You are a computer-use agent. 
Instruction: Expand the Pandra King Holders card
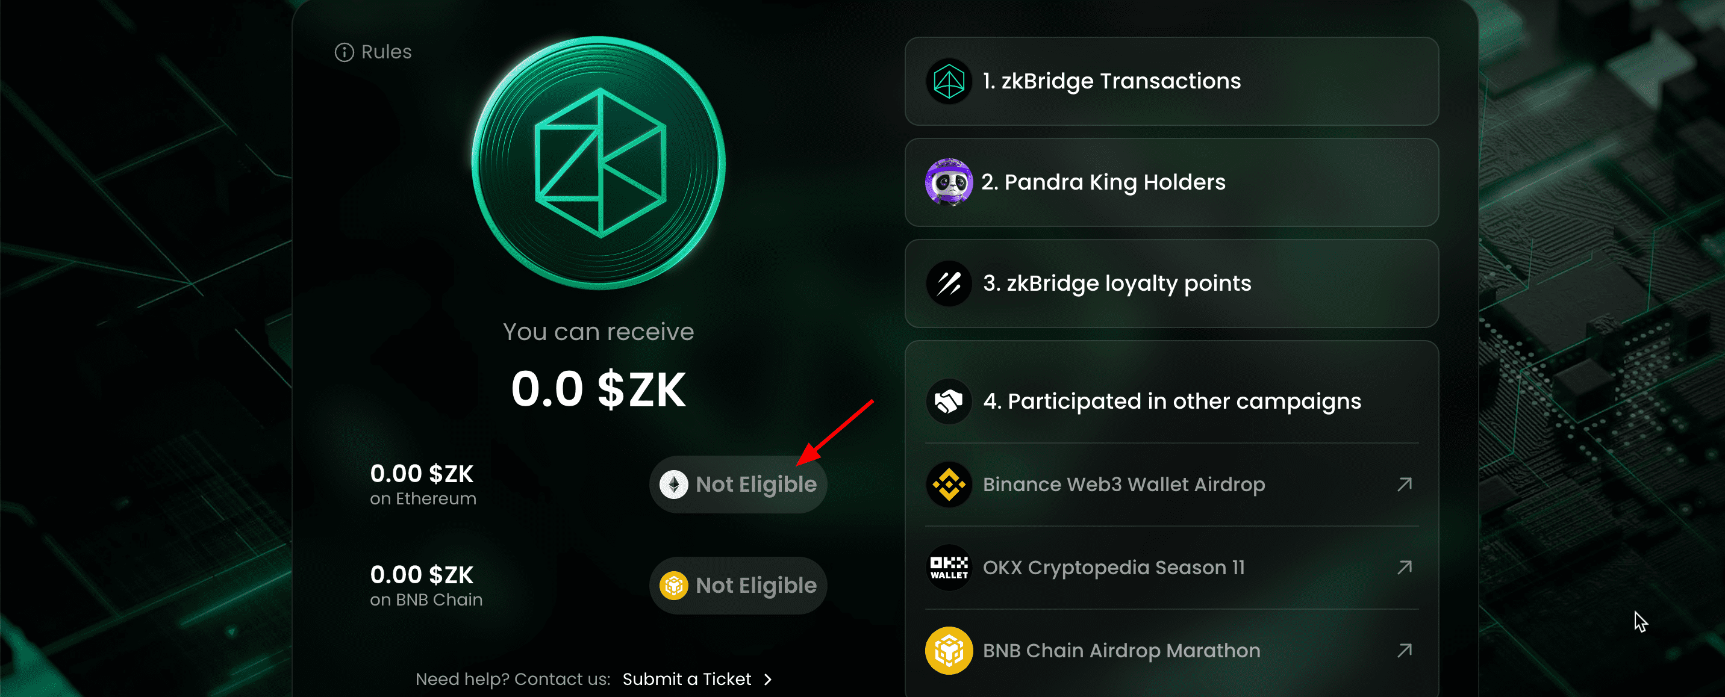(x=1172, y=182)
